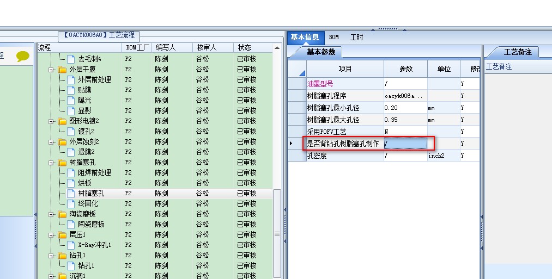Click the 0.20 minimum hole value

pyautogui.click(x=405, y=108)
